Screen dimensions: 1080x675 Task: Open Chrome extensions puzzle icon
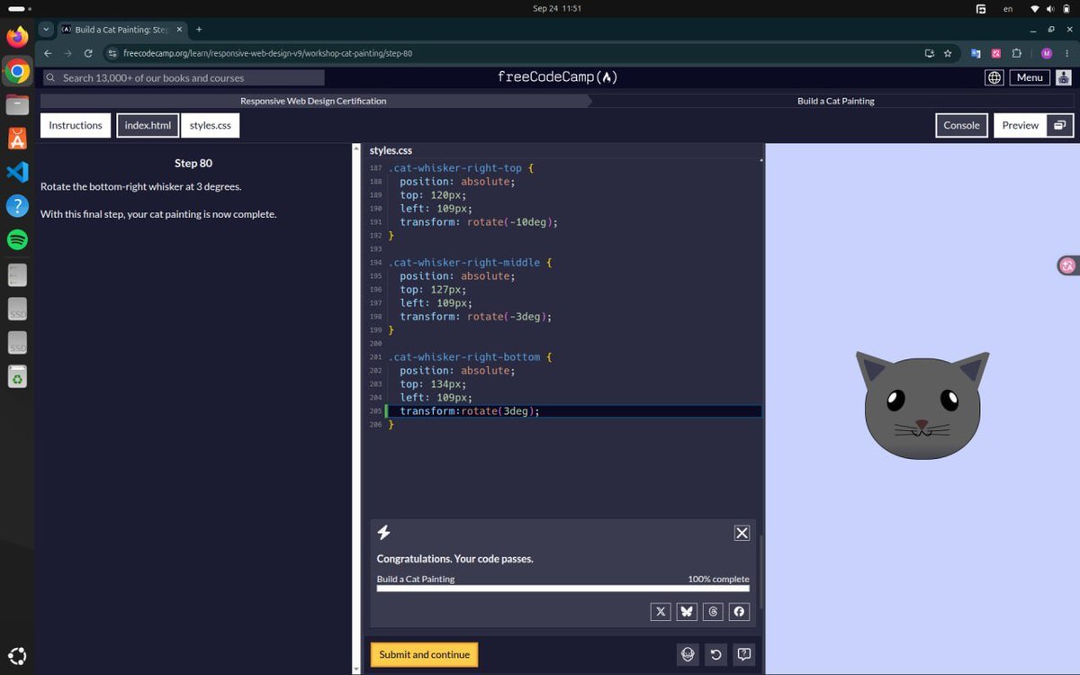point(1017,53)
